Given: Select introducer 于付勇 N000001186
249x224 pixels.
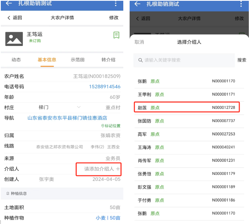Looking at the screenshot, I should pyautogui.click(x=189, y=200).
